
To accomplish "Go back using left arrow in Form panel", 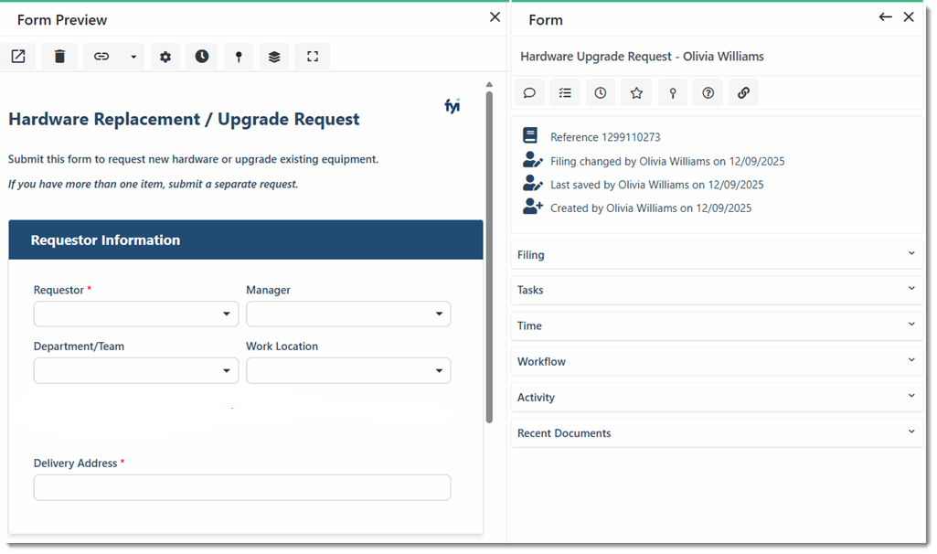I will tap(886, 16).
